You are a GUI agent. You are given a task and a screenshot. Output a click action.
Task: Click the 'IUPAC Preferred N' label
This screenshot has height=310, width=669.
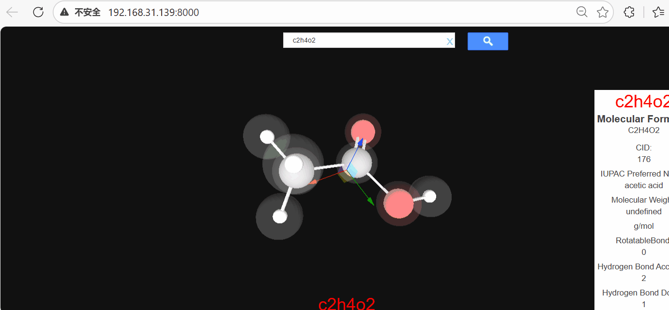[x=635, y=174]
